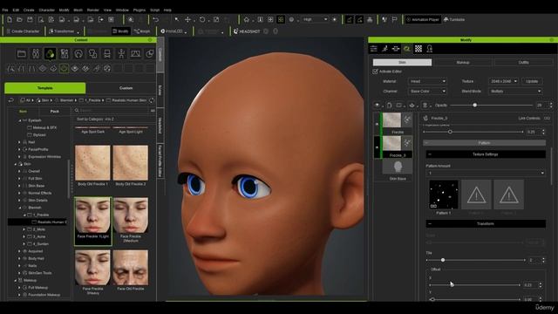This screenshot has width=558, height=314.
Task: Open the Channel dropdown showing Base Color
Action: coord(427,91)
